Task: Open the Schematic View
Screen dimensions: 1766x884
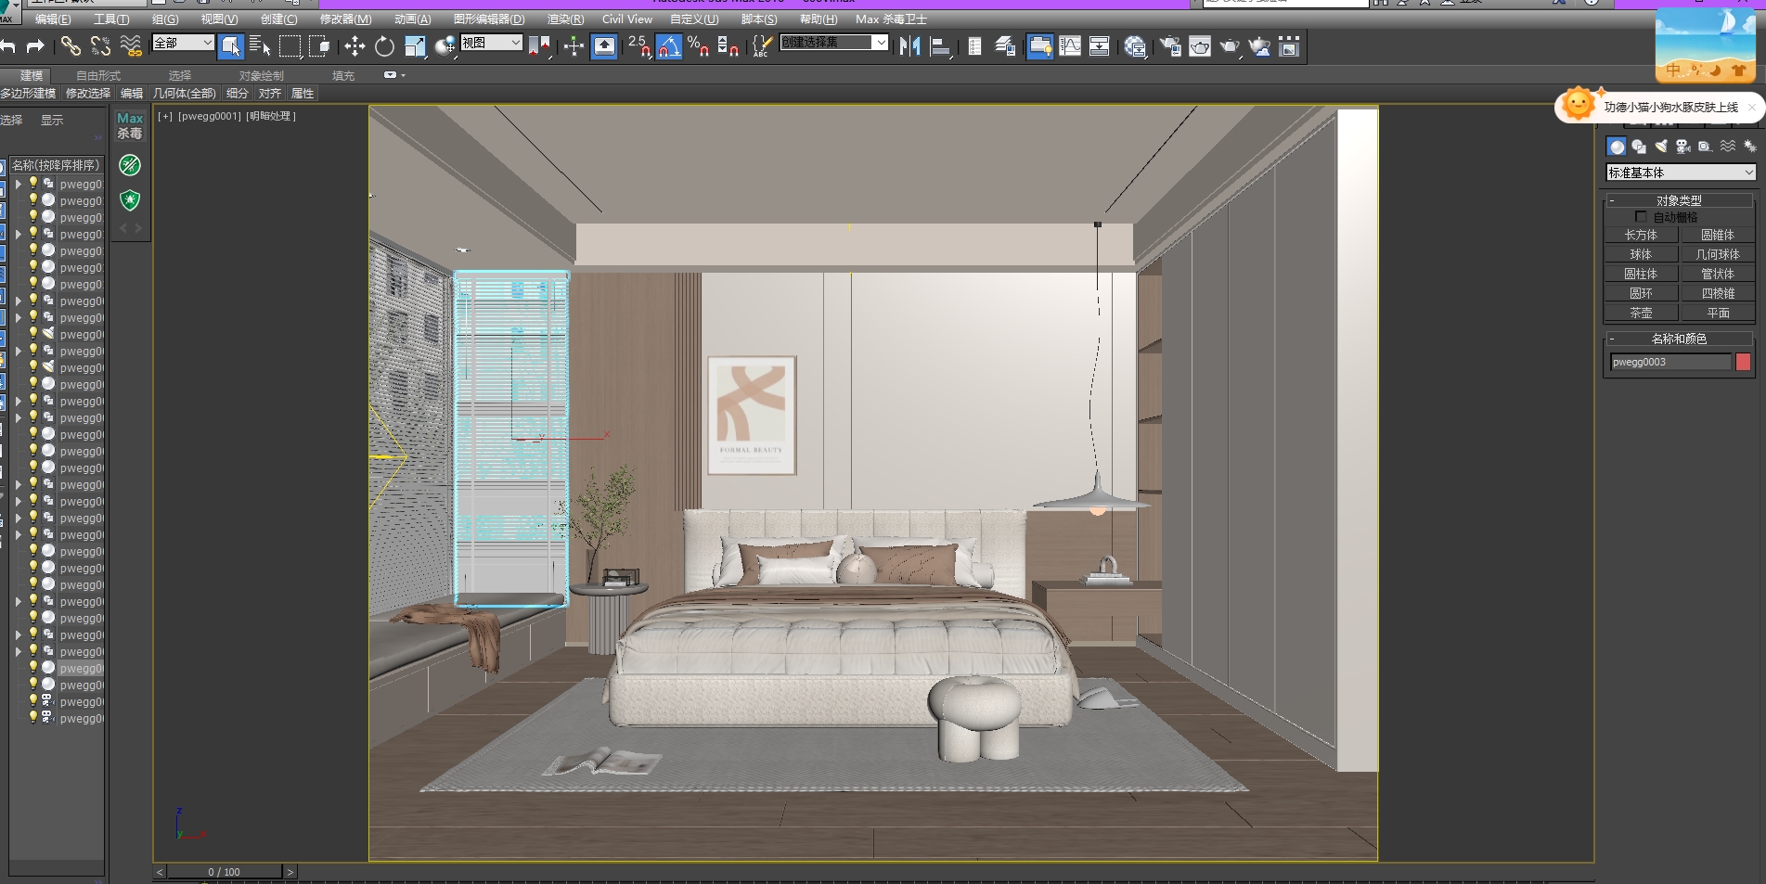Action: [1100, 46]
